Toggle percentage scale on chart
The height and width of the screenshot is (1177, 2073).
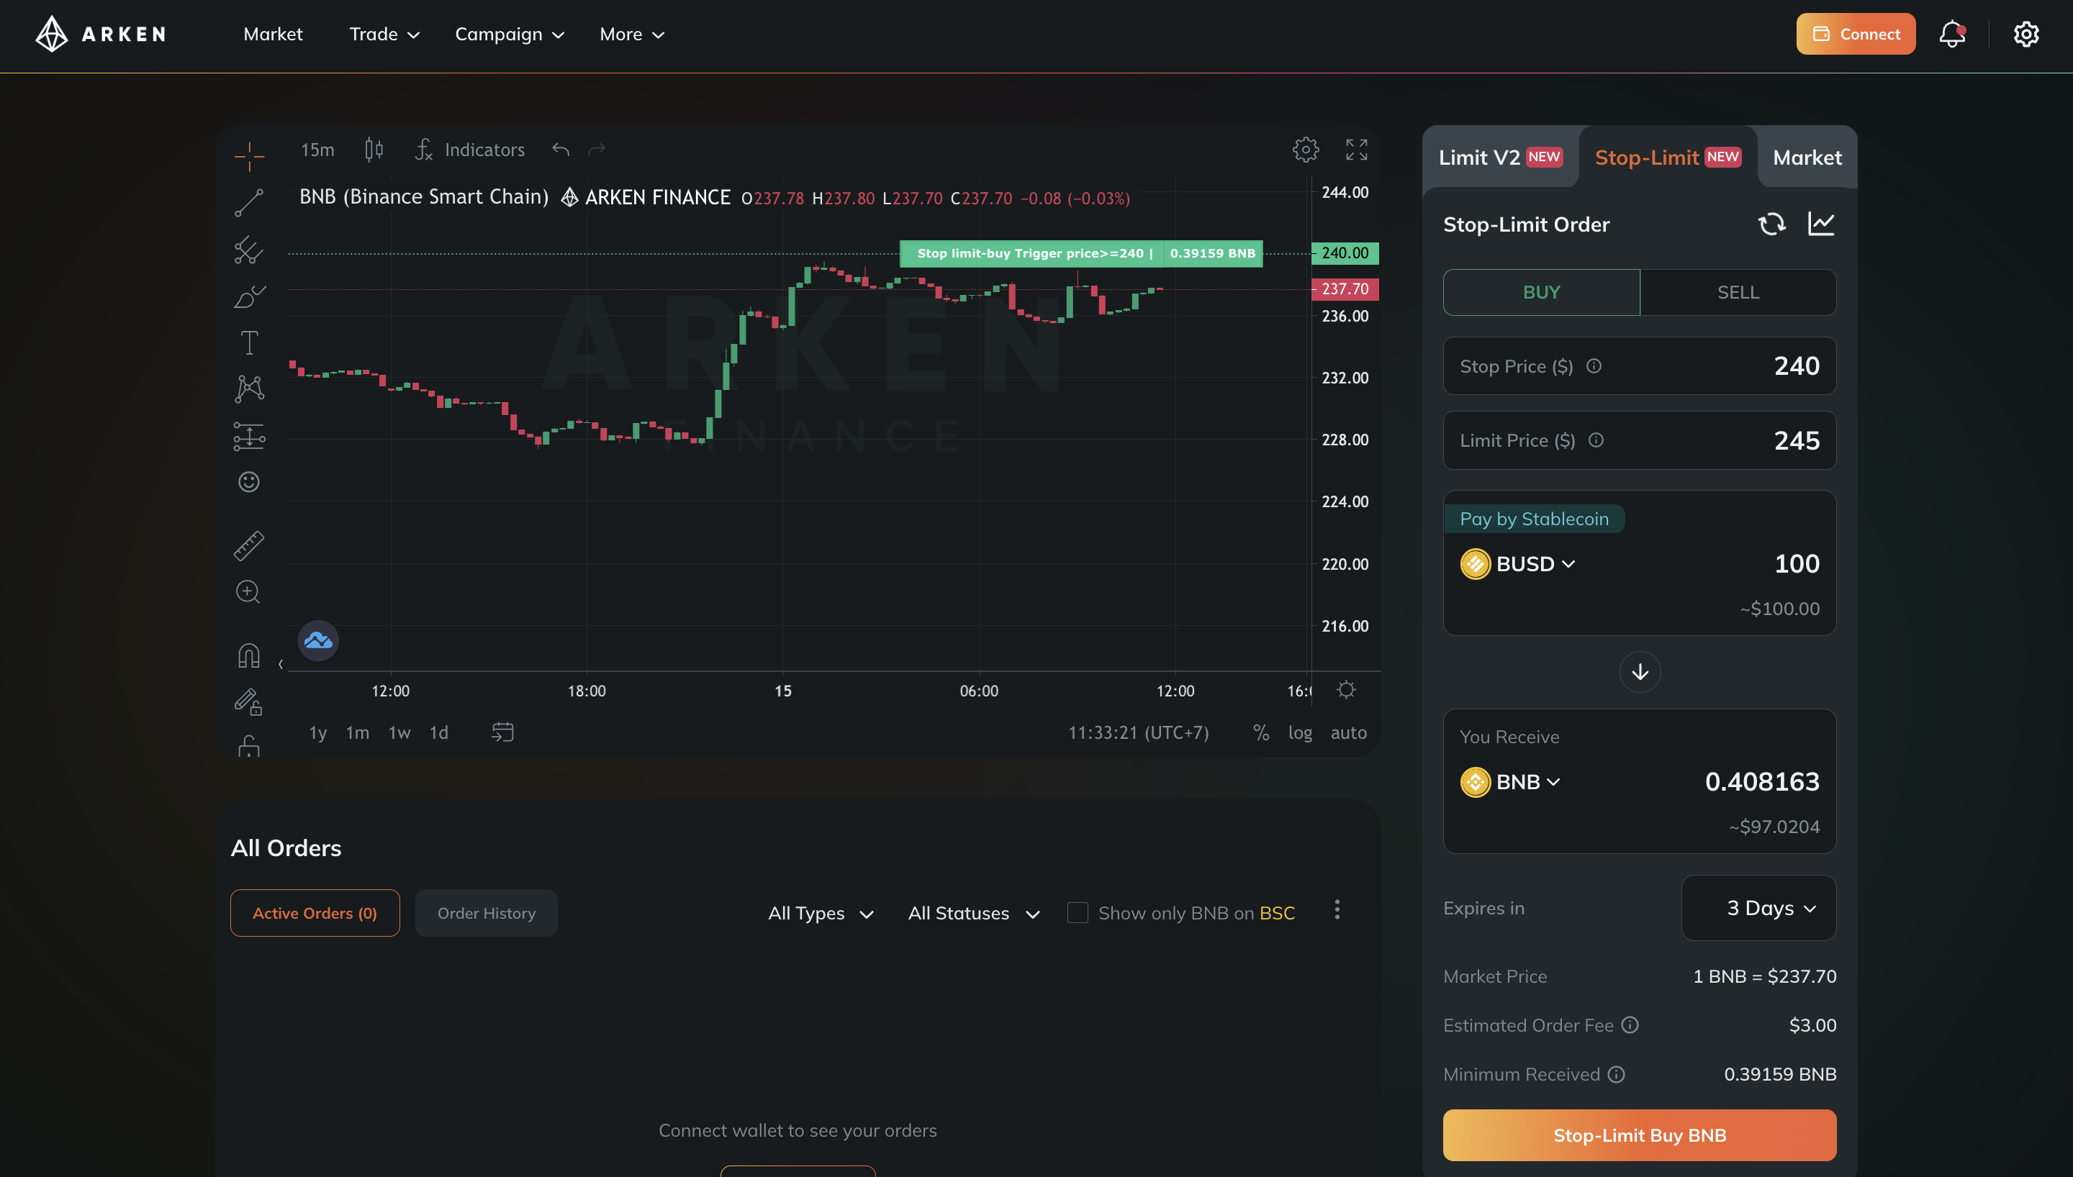pyautogui.click(x=1260, y=732)
